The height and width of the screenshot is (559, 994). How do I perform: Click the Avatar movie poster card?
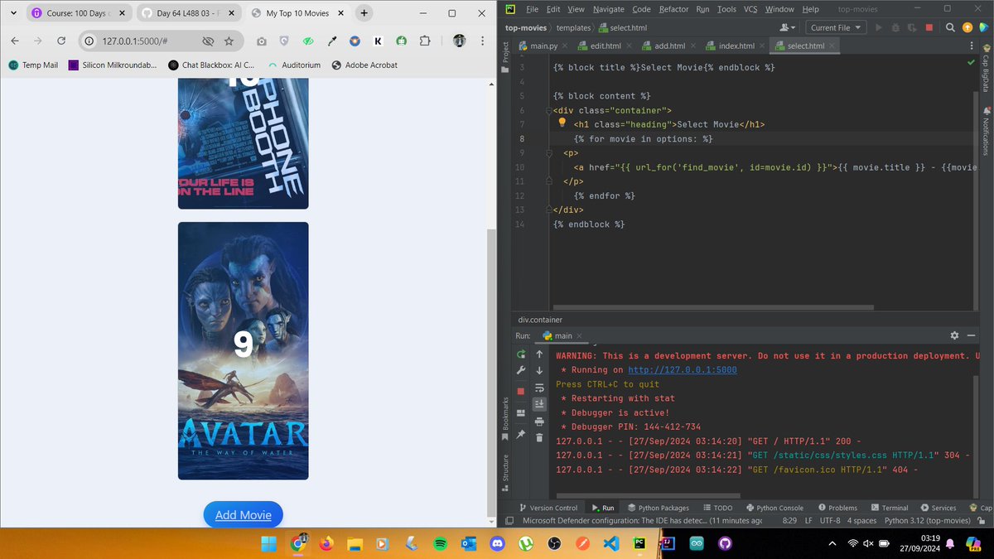[x=243, y=350]
